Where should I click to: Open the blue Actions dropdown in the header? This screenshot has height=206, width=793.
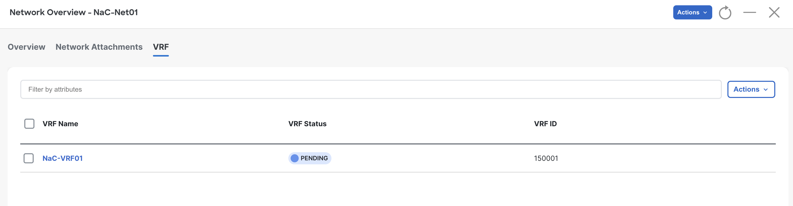point(692,12)
